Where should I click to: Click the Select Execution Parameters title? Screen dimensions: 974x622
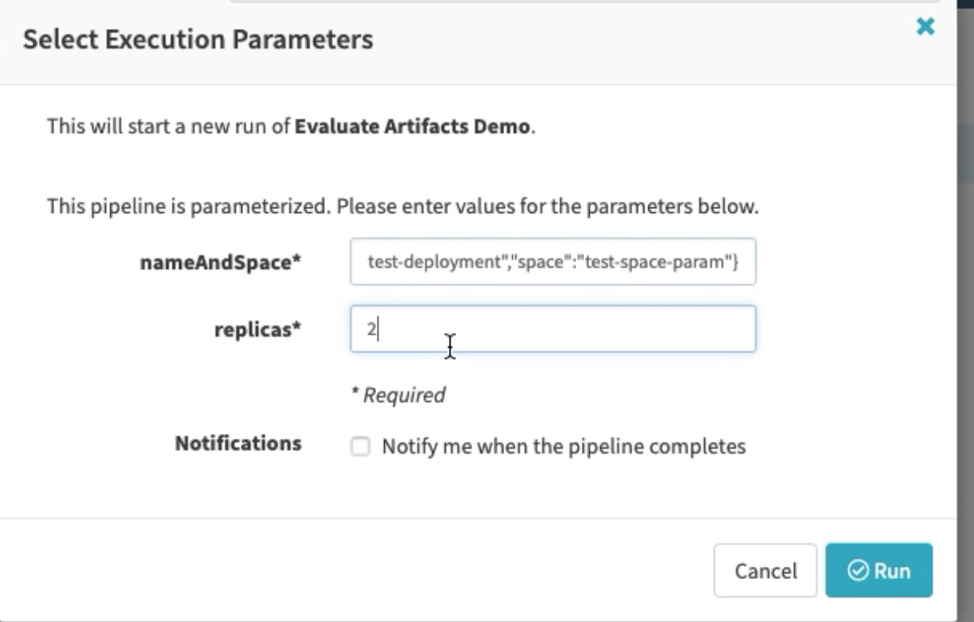point(197,38)
